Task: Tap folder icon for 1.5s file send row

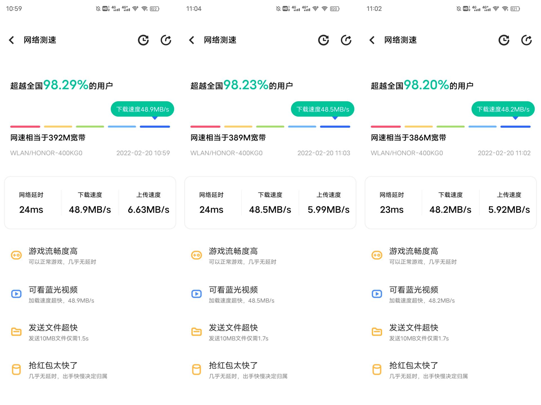Action: pyautogui.click(x=16, y=332)
